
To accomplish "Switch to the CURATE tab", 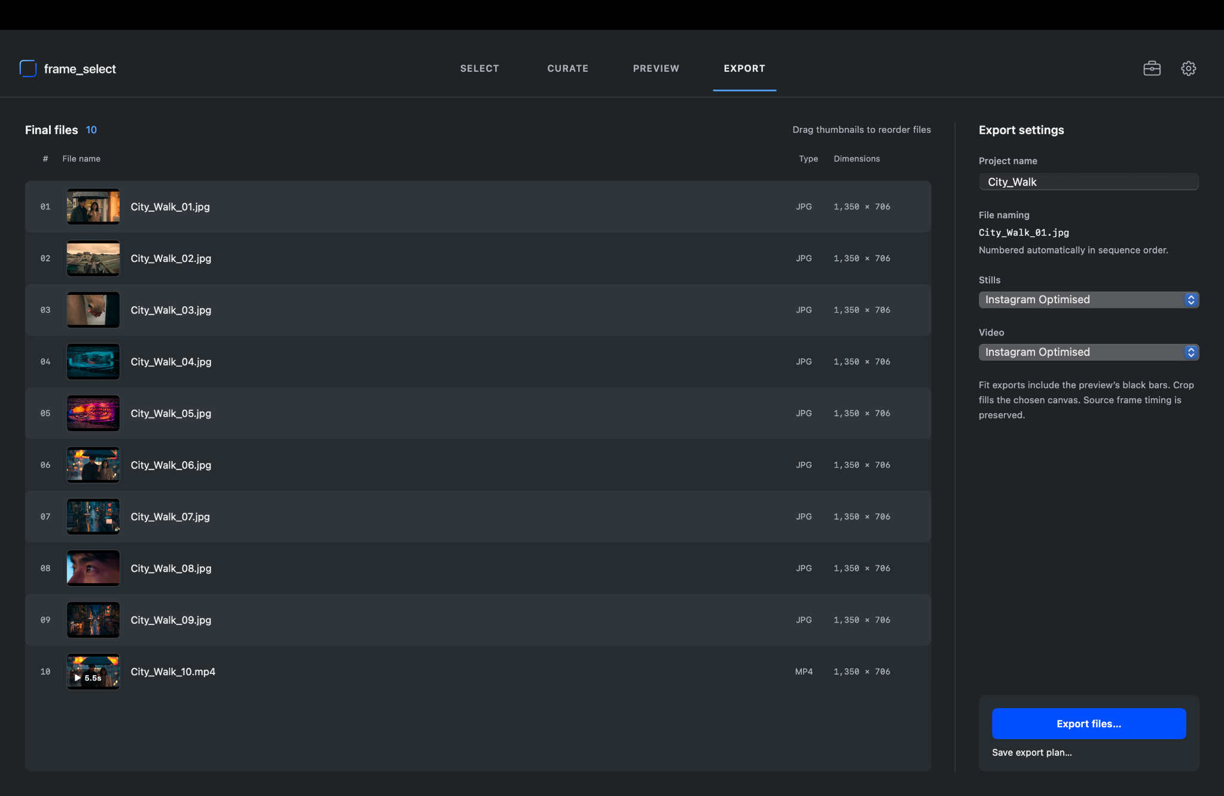I will 567,68.
